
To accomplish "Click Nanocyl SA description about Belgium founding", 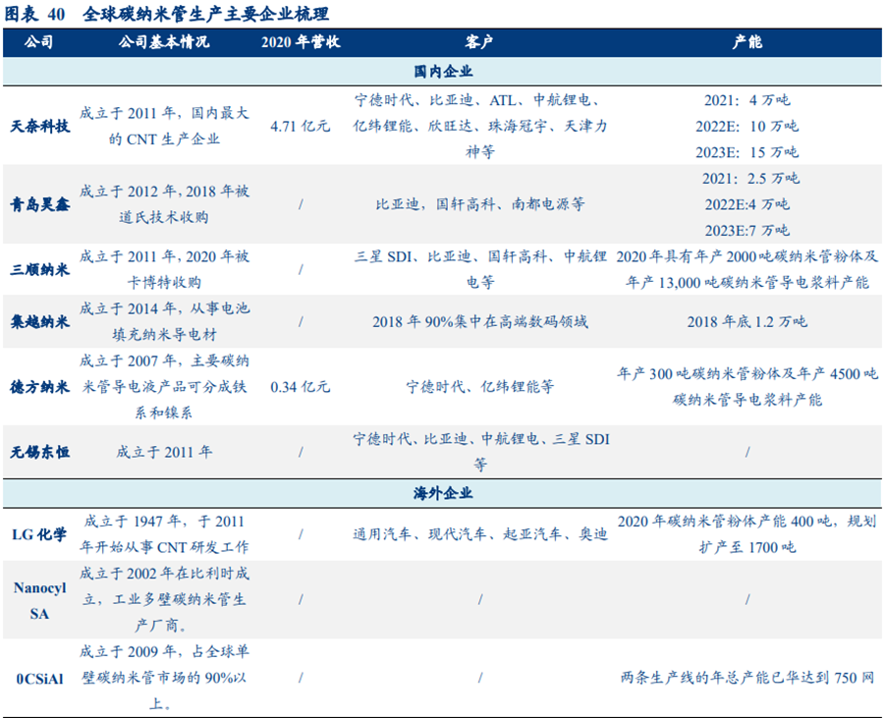I will pyautogui.click(x=164, y=600).
